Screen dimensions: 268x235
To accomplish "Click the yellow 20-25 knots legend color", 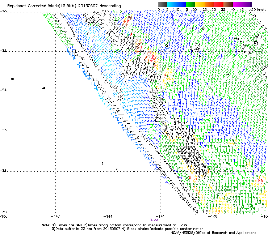I will coord(200,4).
